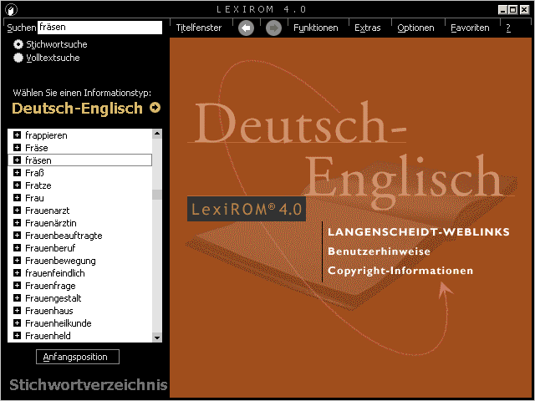Expand the Frauenärztin entry
Viewport: 535px width, 401px height.
tap(17, 223)
